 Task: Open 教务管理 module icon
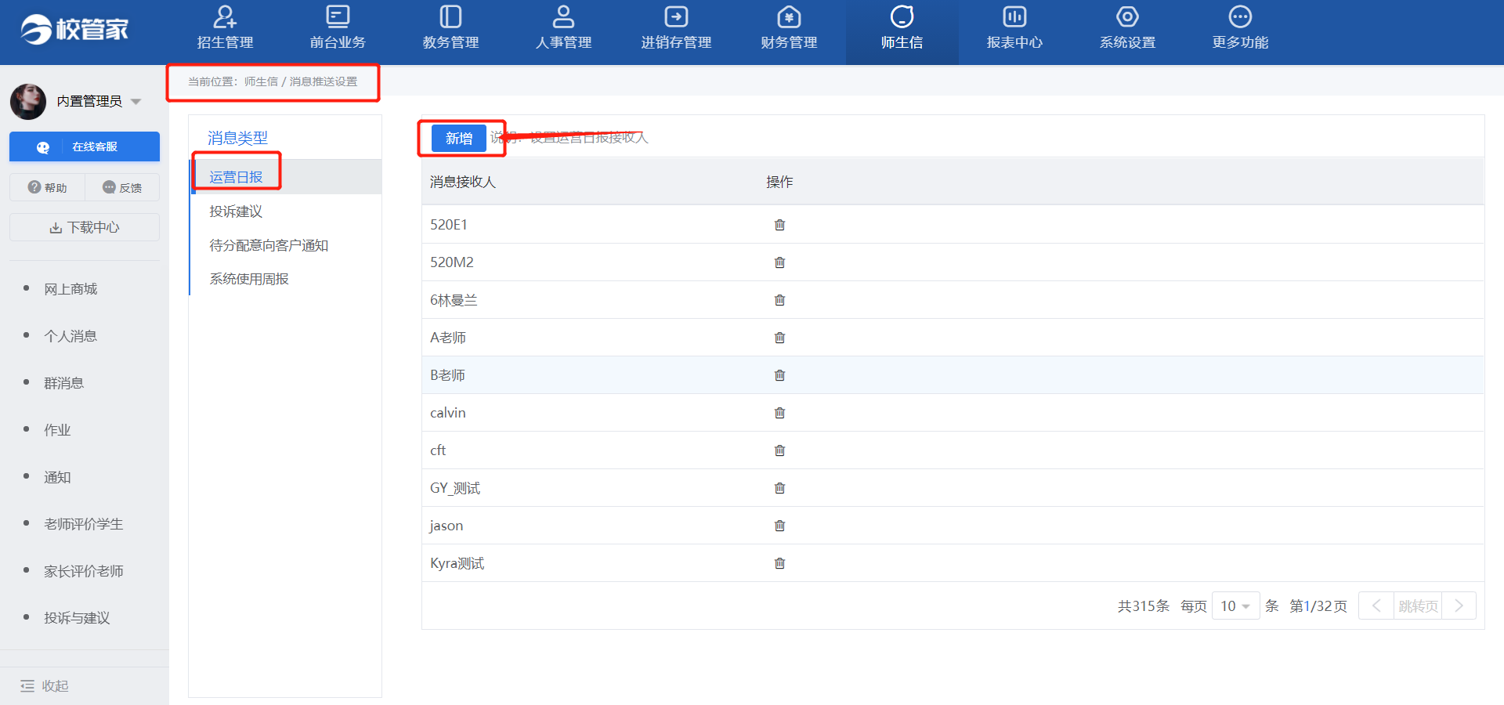[450, 16]
